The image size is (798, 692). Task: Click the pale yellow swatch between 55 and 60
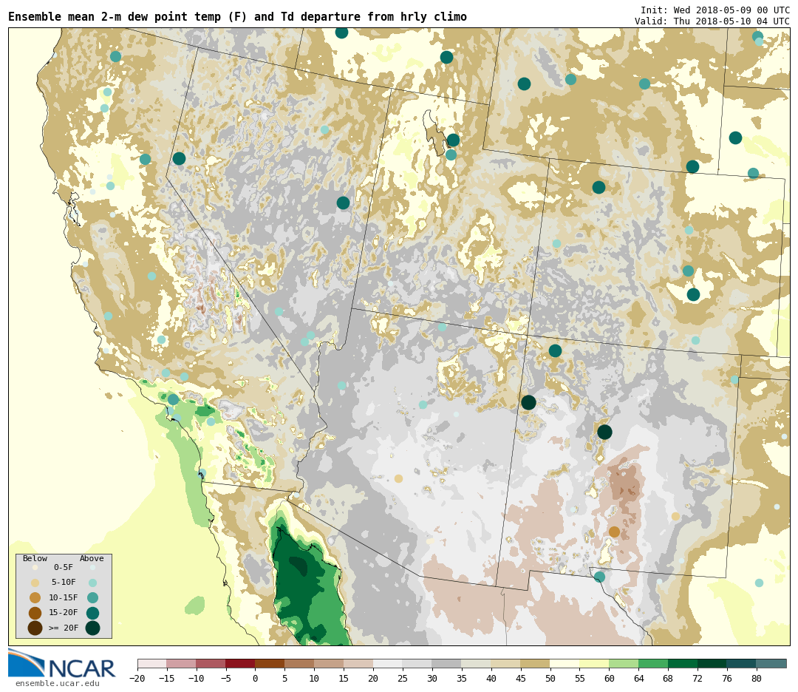(x=594, y=663)
